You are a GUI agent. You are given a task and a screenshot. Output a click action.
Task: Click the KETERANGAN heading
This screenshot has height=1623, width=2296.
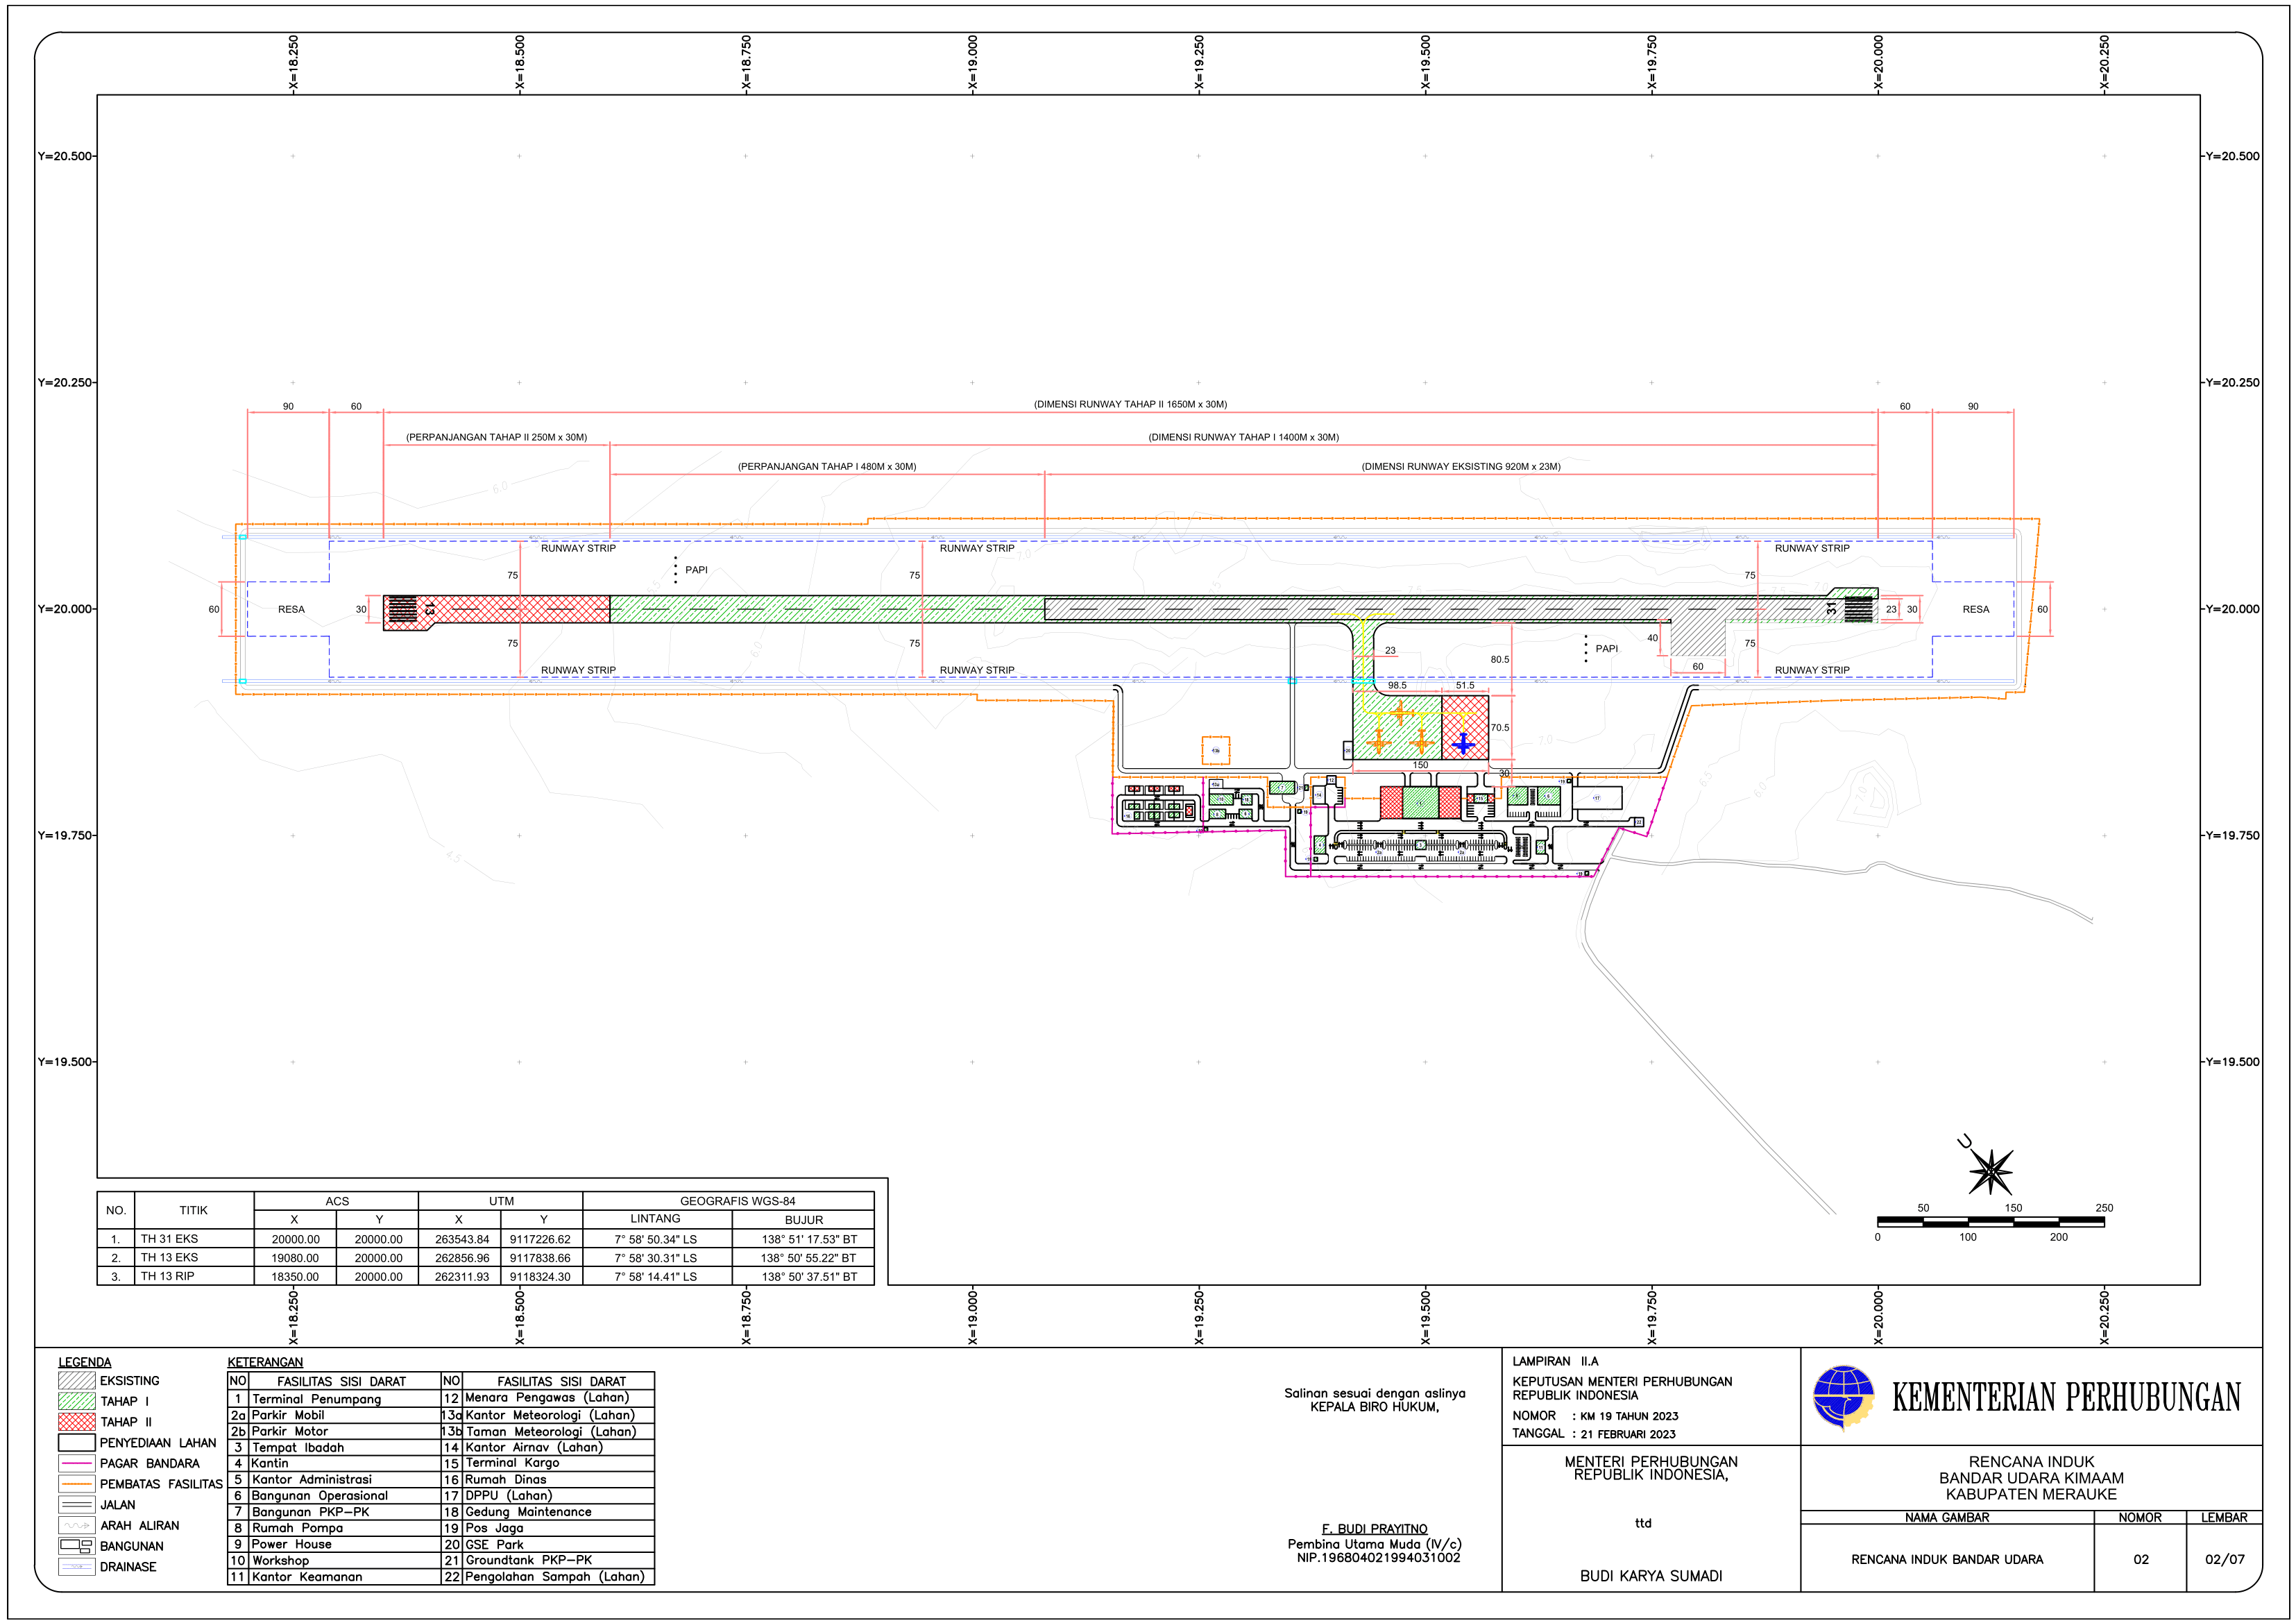265,1362
